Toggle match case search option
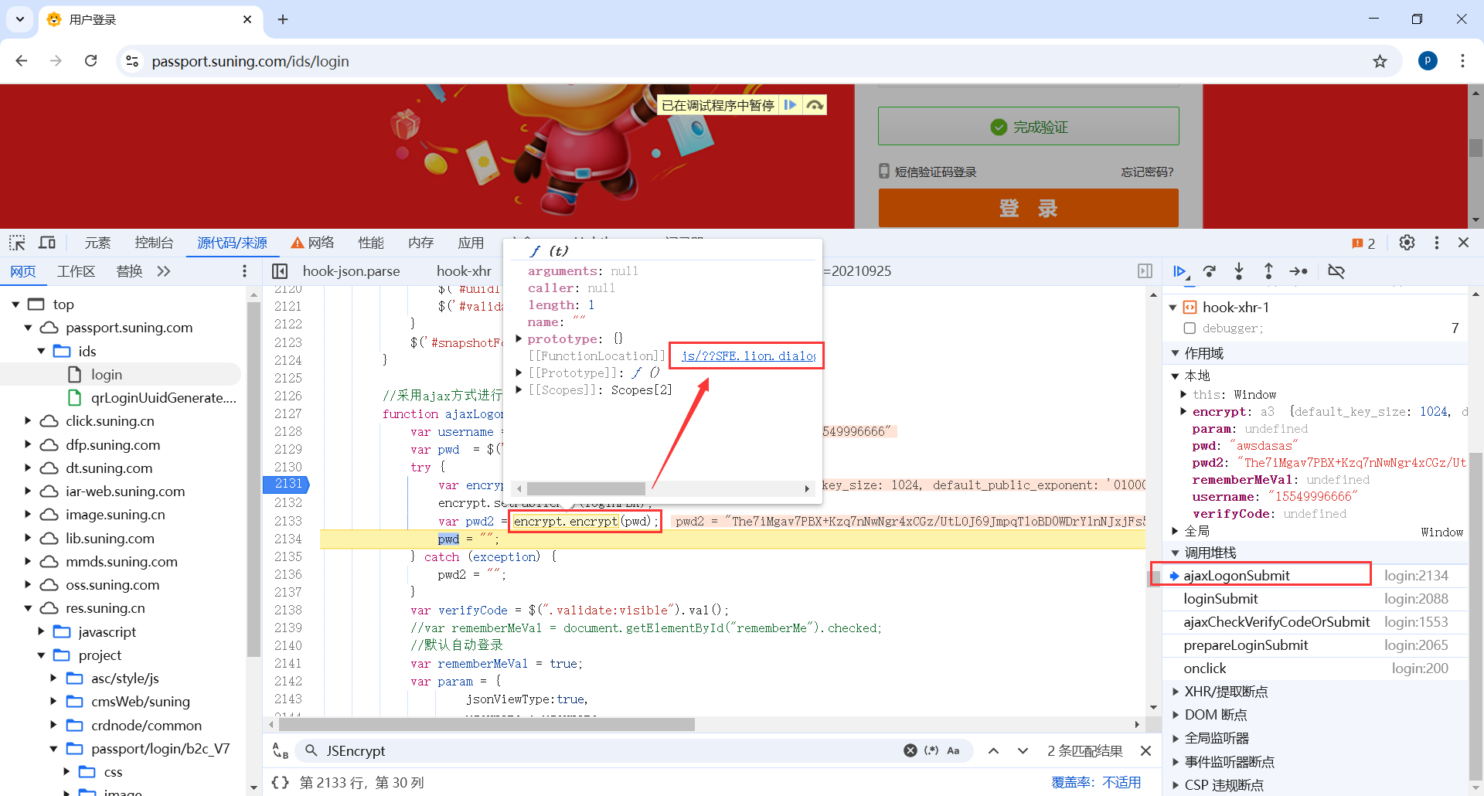 tap(953, 750)
